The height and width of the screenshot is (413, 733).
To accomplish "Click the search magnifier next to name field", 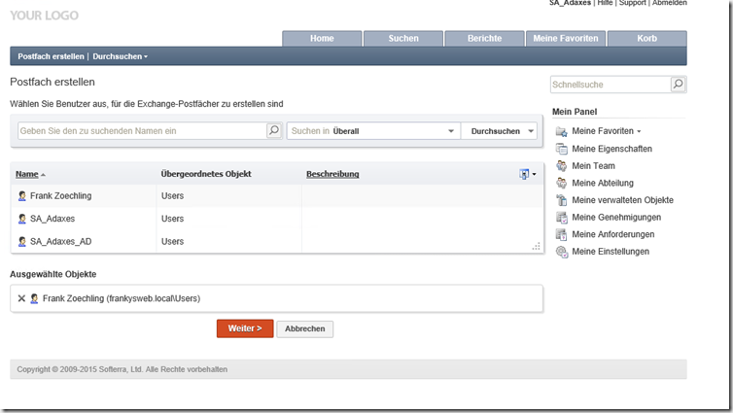I will click(274, 130).
